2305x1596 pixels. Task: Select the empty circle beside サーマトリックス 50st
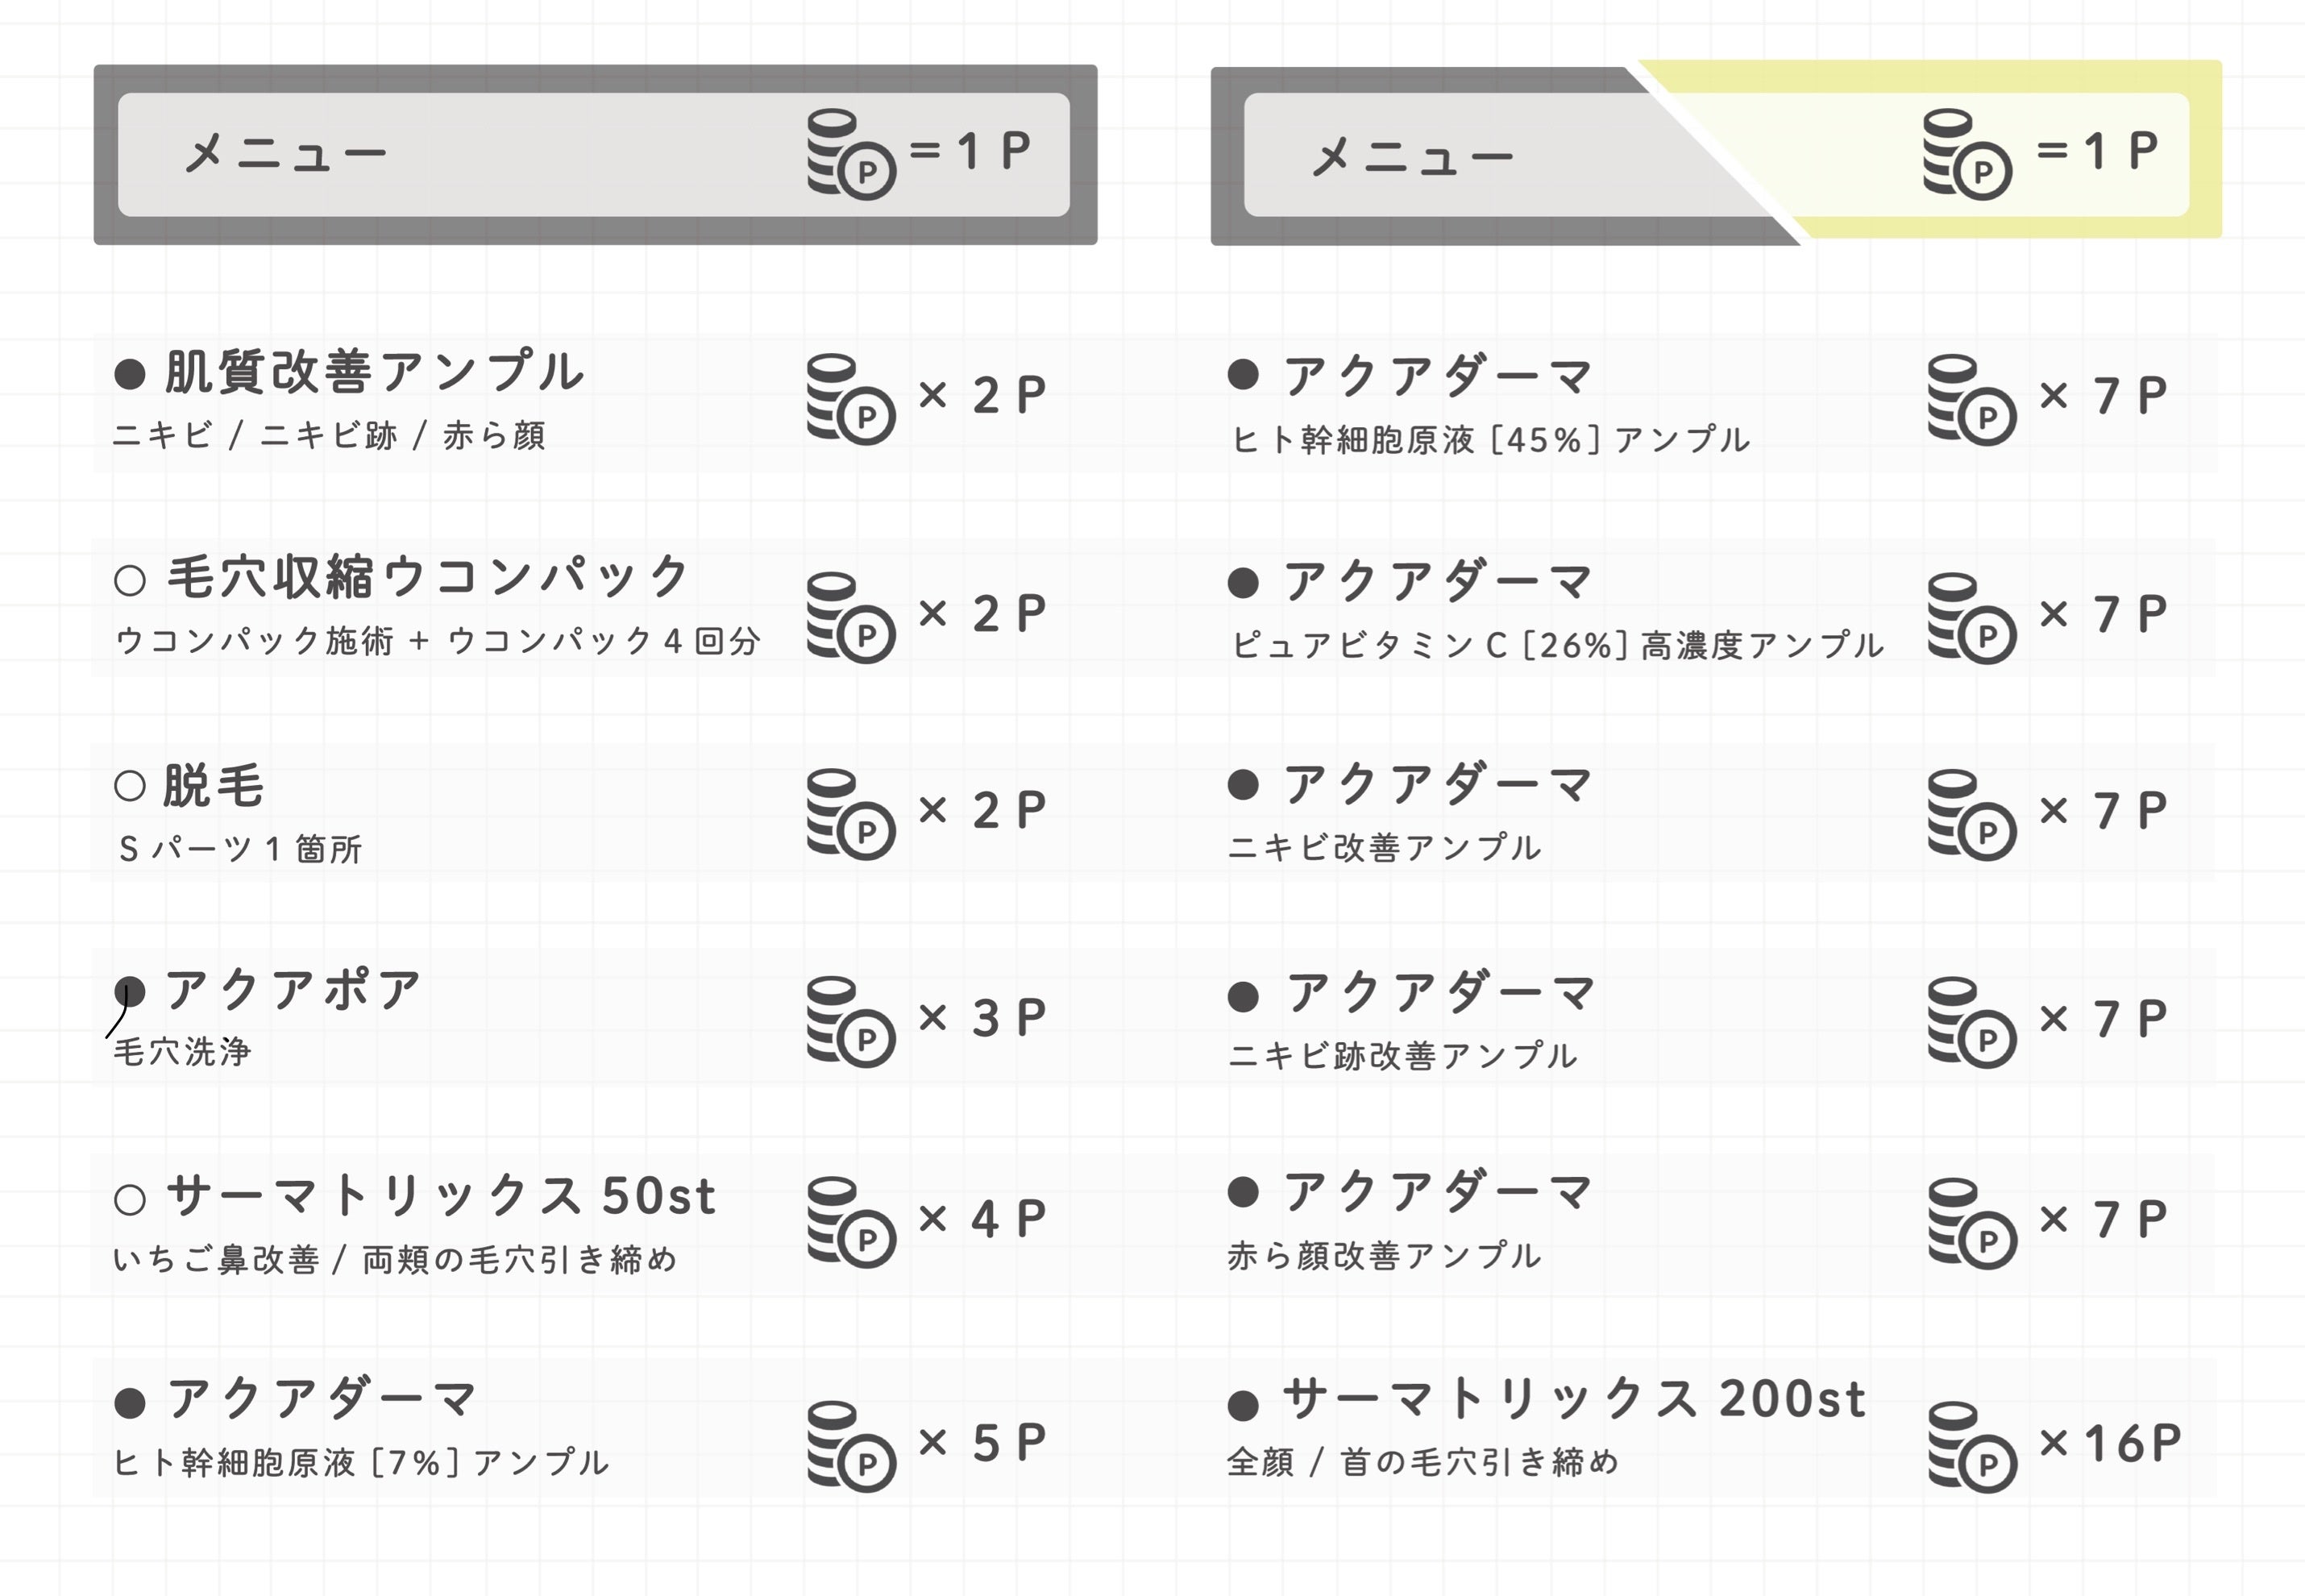click(x=130, y=1199)
